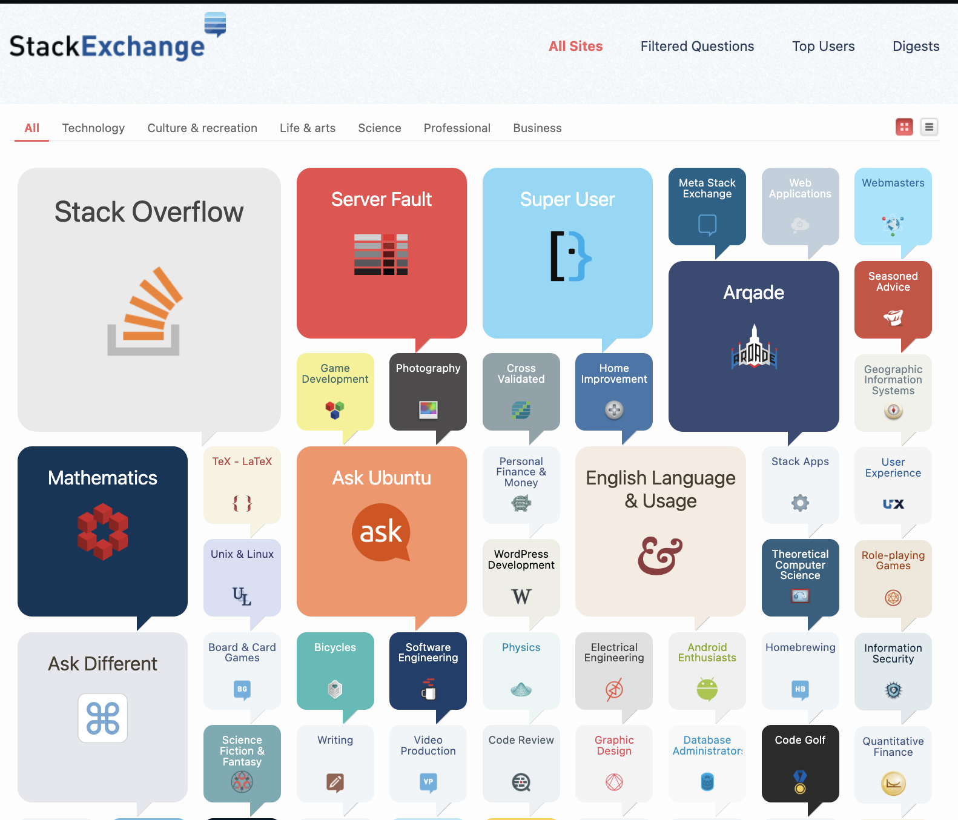Select the Culture & recreation tab
Screen dimensions: 958x820
[202, 128]
